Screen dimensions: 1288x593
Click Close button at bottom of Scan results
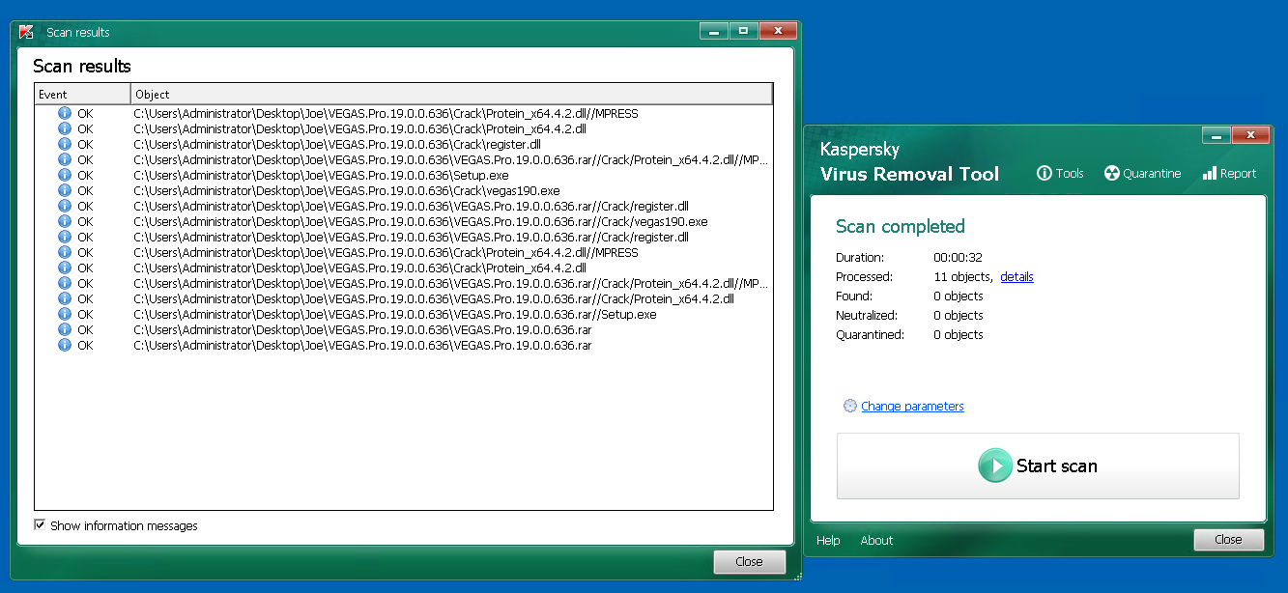(749, 561)
